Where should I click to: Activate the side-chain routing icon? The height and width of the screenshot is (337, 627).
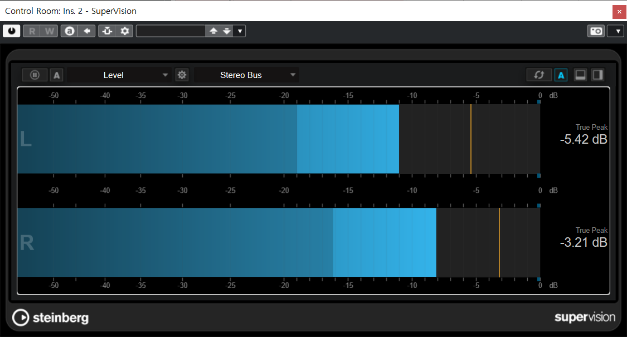(107, 31)
